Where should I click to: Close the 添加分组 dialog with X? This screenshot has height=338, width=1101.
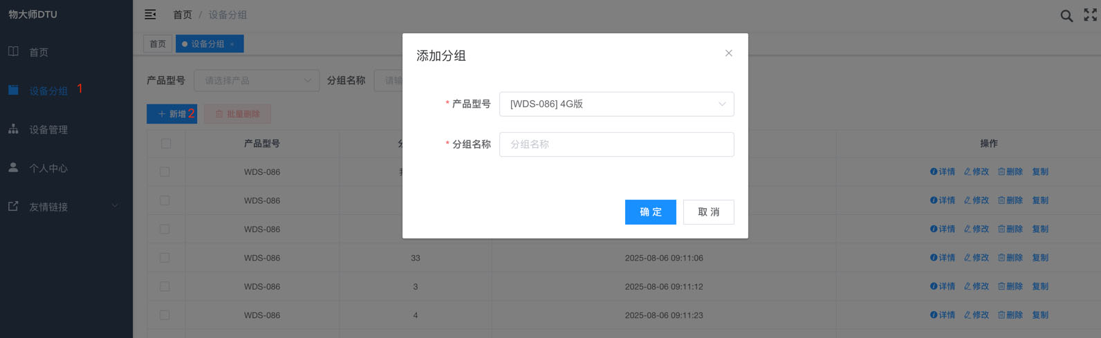click(728, 53)
